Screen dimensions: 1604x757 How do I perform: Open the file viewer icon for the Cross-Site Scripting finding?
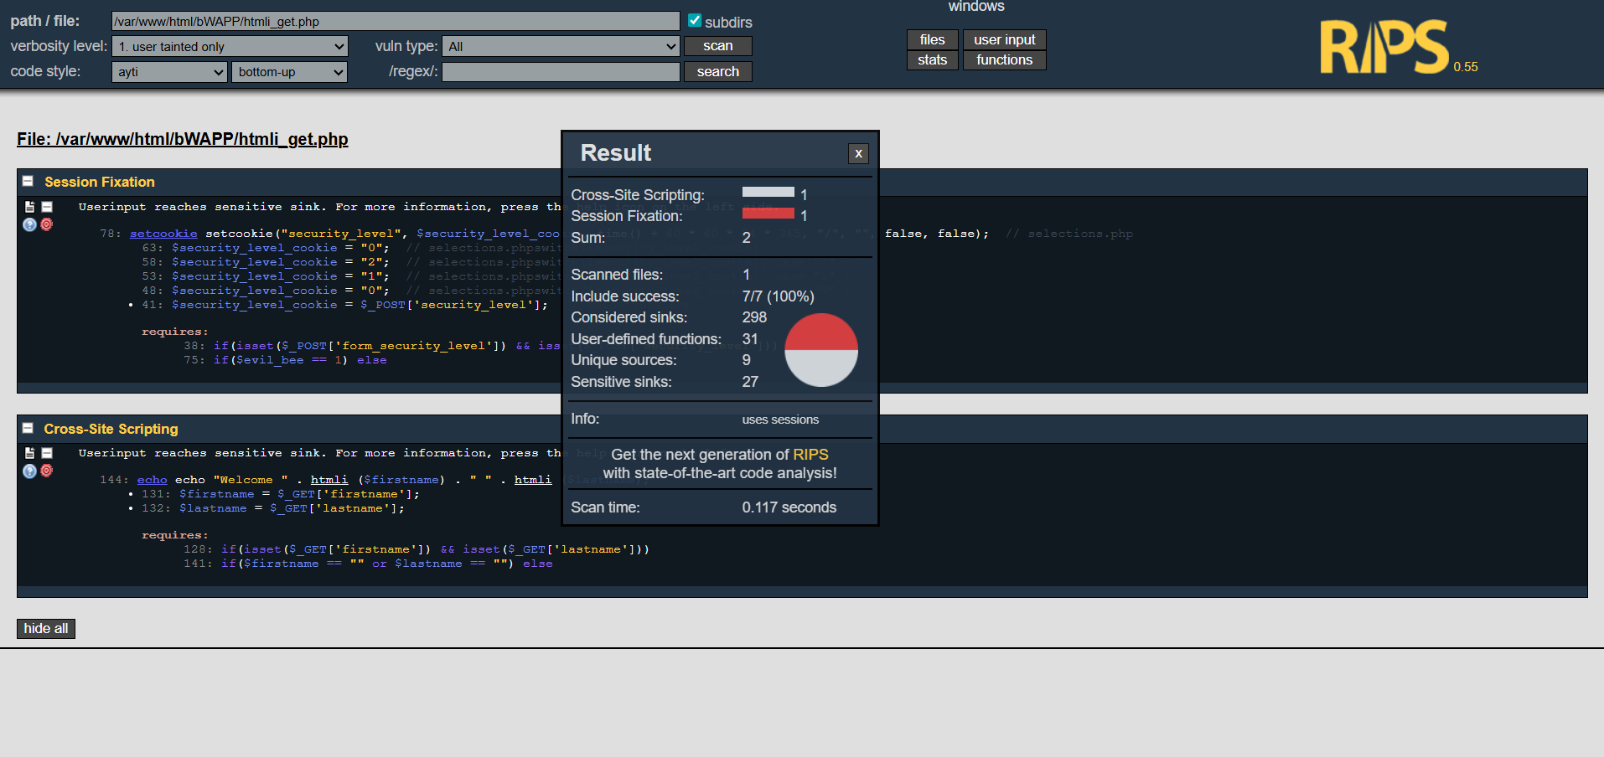point(29,453)
